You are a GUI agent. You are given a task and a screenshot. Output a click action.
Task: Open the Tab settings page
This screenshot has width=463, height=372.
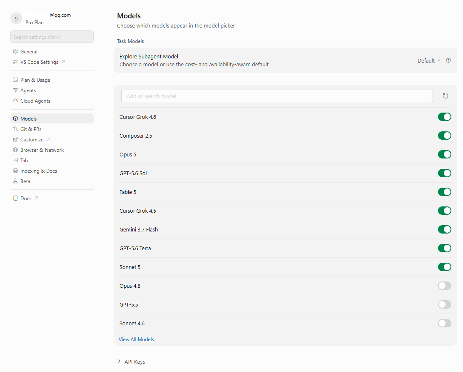(x=52, y=160)
